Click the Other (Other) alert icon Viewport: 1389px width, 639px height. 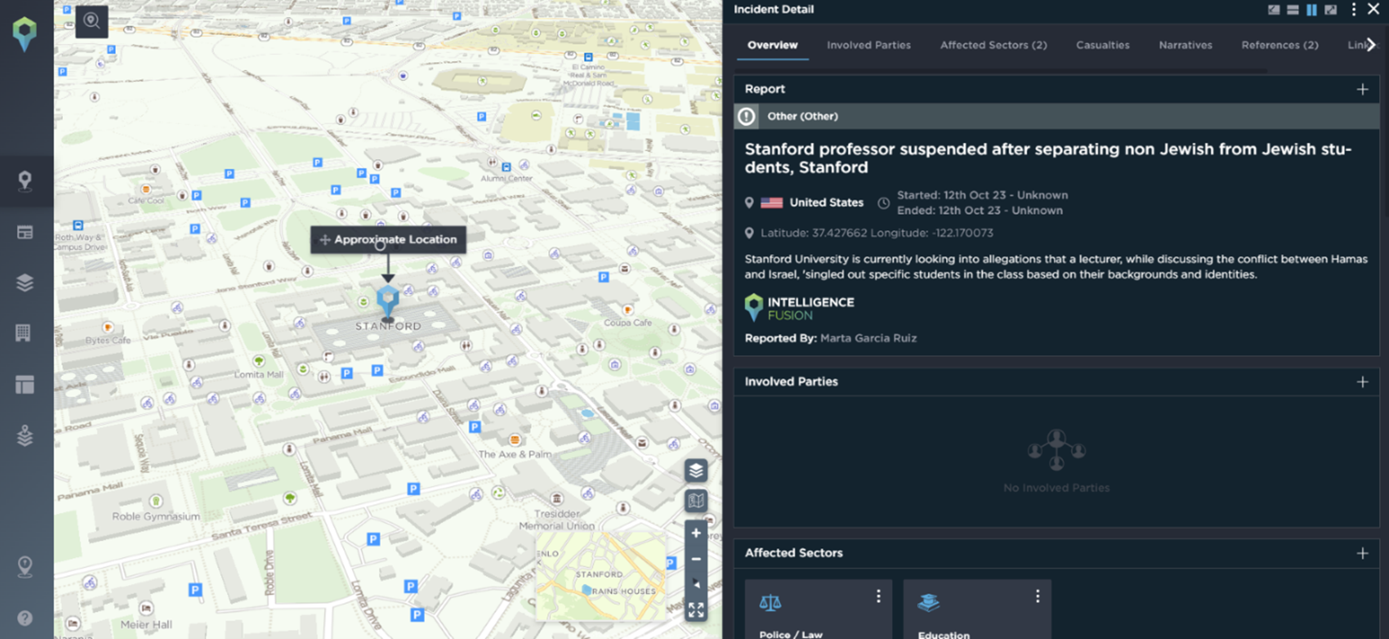746,116
